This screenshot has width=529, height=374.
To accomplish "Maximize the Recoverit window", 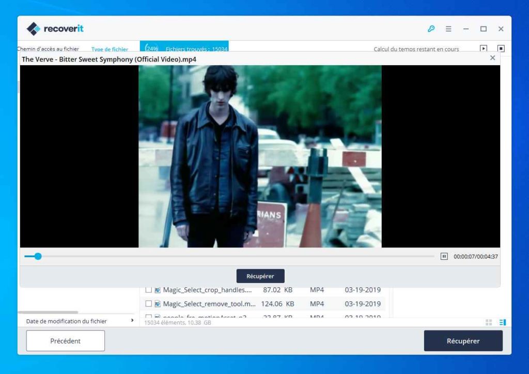I will tap(484, 29).
